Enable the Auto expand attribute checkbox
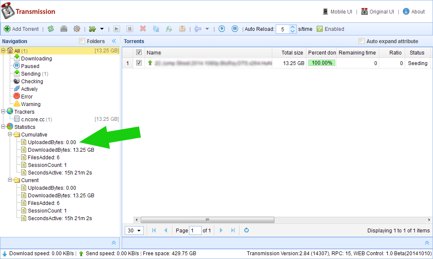Screen dimensions: 433x259 pyautogui.click(x=361, y=41)
